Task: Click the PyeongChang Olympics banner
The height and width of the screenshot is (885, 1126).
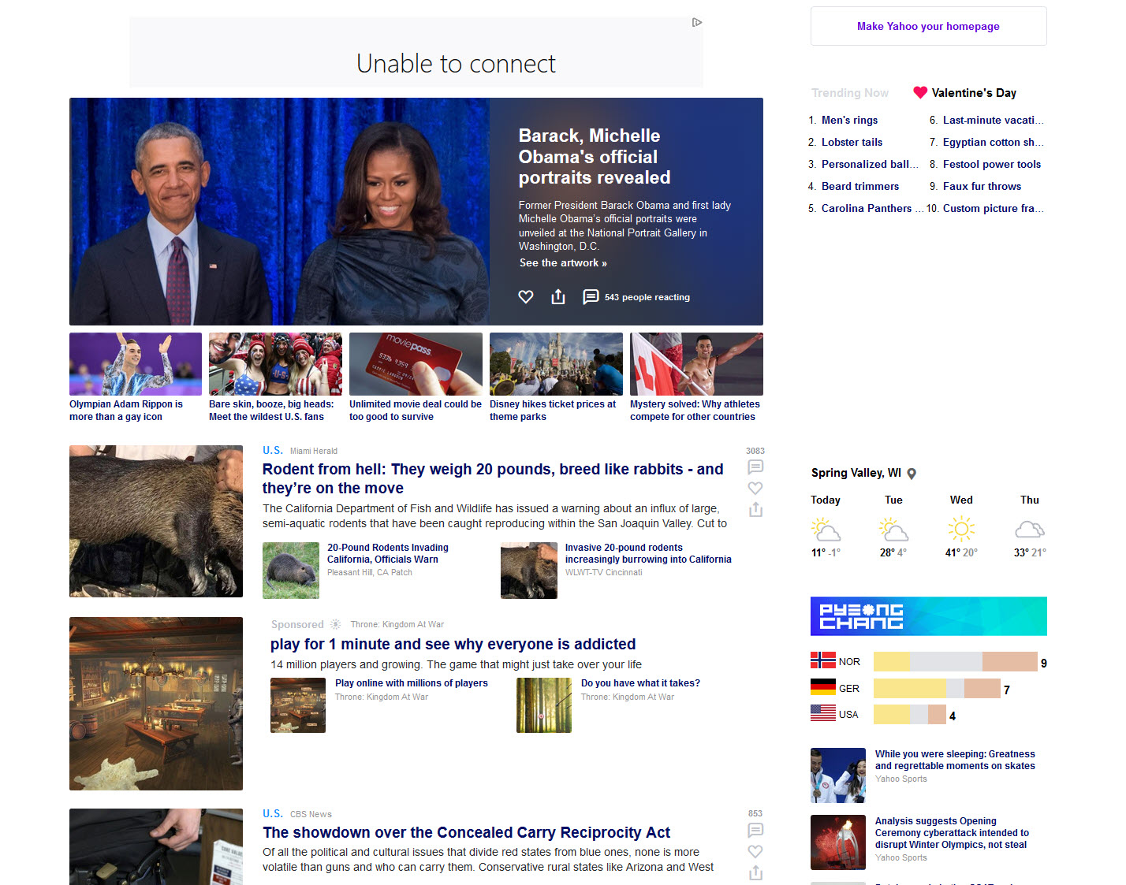Action: [929, 616]
